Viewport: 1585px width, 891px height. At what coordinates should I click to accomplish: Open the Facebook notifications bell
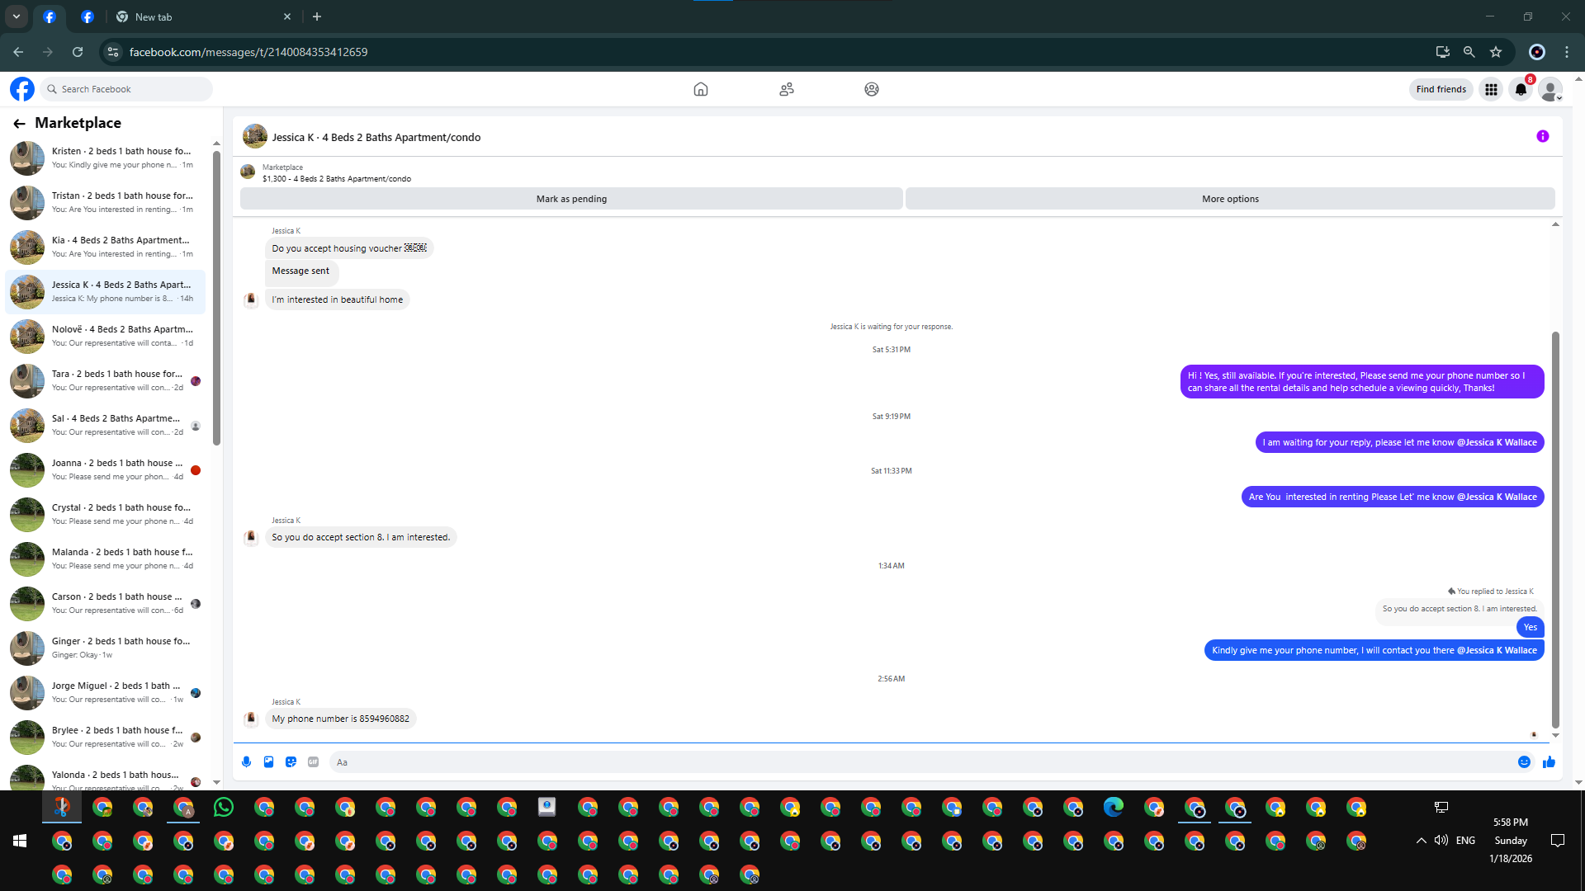pos(1521,89)
